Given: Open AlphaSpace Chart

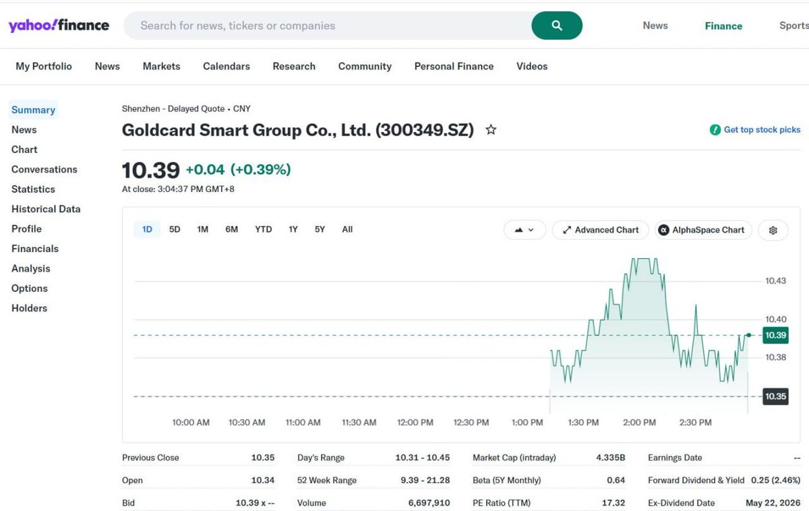Looking at the screenshot, I should tap(703, 230).
